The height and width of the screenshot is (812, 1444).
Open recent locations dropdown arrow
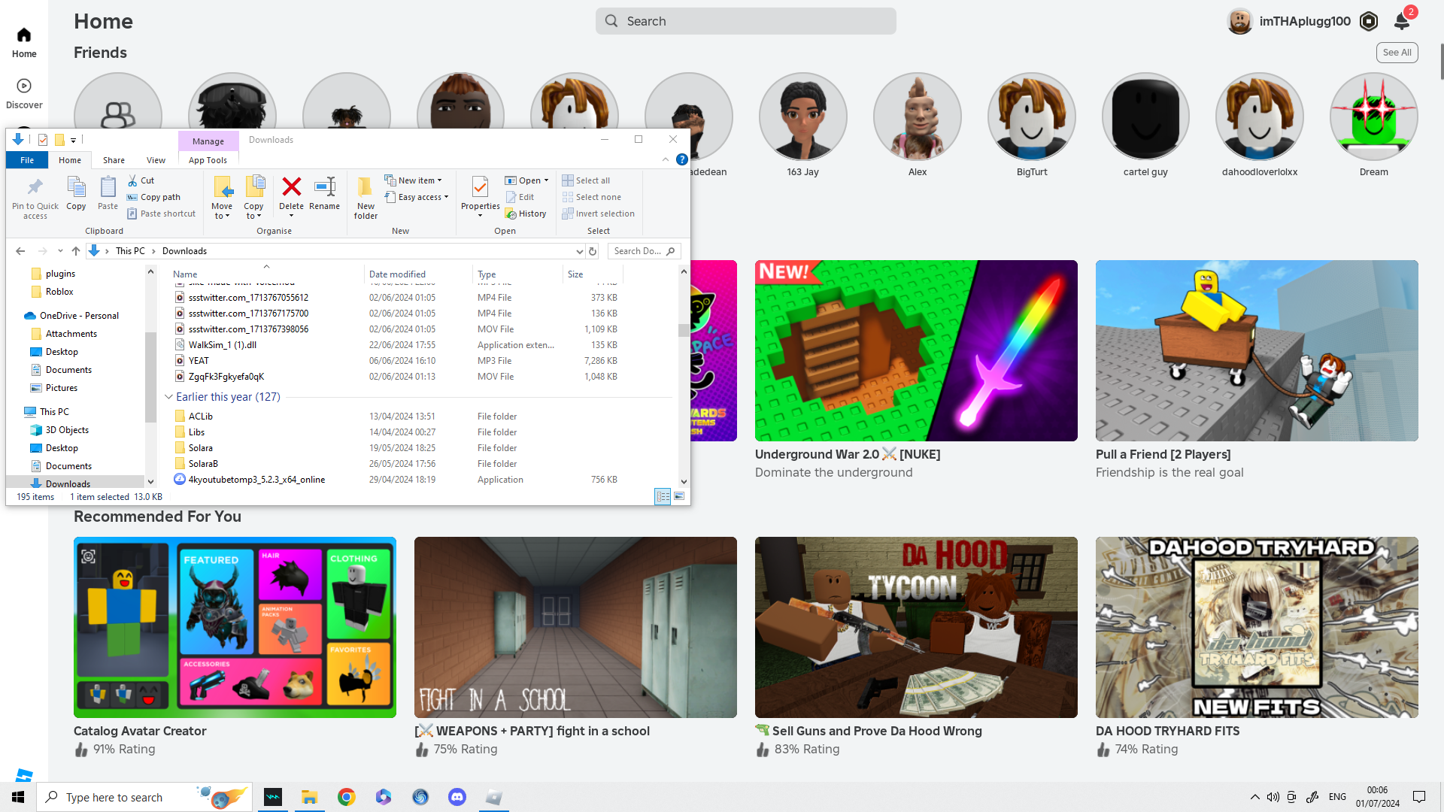click(x=60, y=251)
